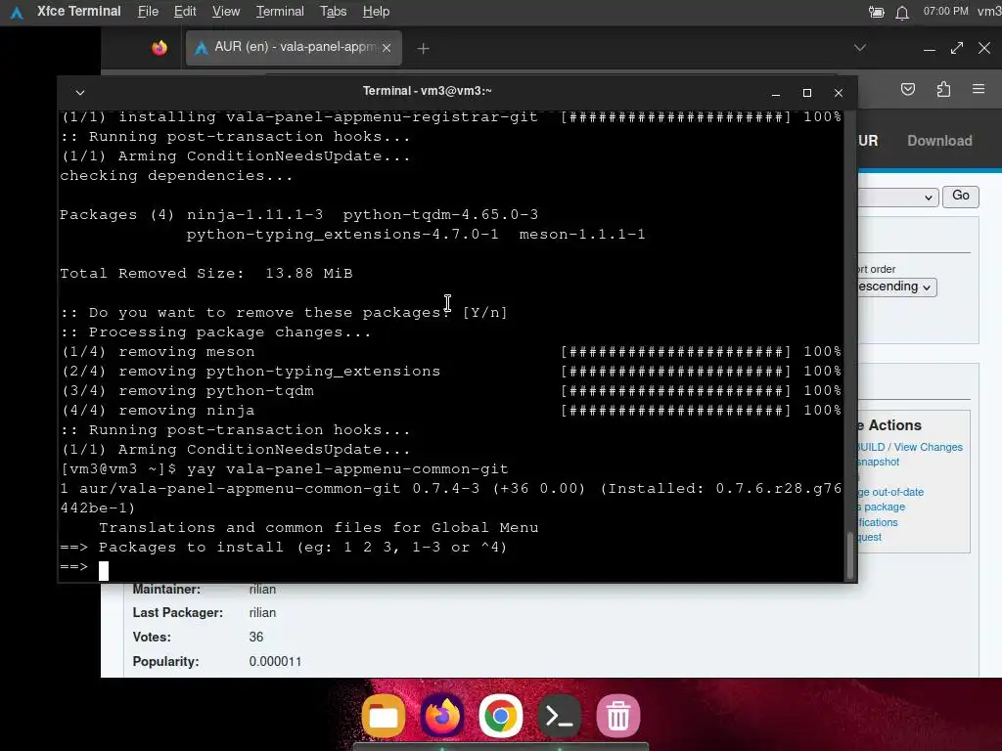Click the Firefox pinned tab icon
Screen dimensions: 1002x751
click(x=159, y=48)
